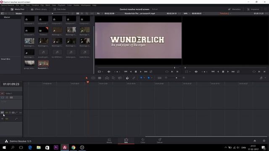The image size is (269, 151).
Task: Click the red timeline playhead marker
Action: [88, 82]
